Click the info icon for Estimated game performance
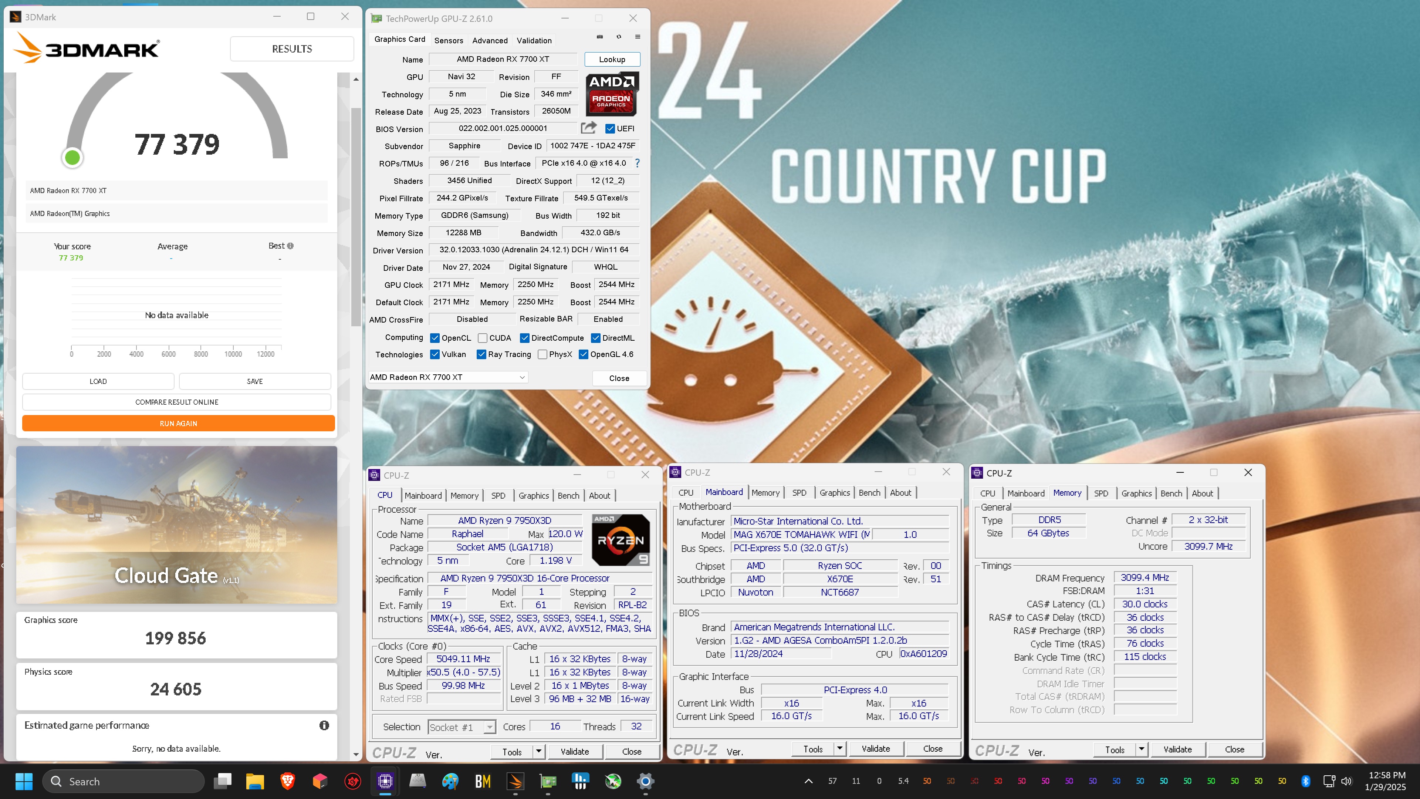1420x799 pixels. click(324, 725)
